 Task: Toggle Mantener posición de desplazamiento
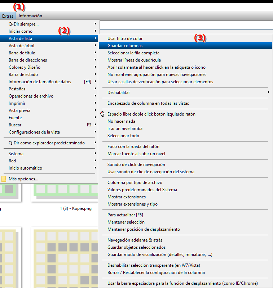[x=185, y=229]
